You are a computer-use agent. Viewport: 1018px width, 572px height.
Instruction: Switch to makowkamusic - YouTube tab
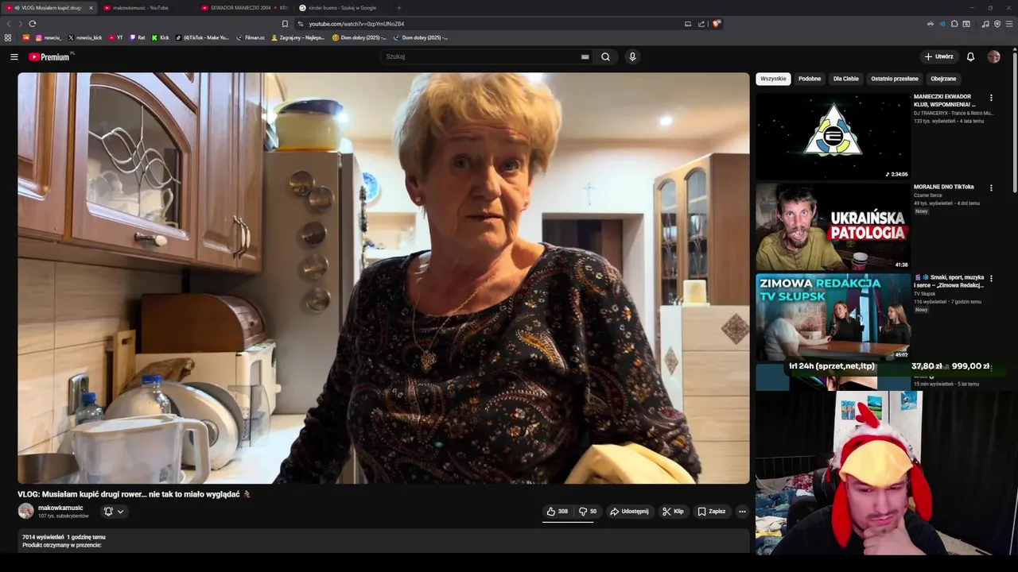[147, 8]
